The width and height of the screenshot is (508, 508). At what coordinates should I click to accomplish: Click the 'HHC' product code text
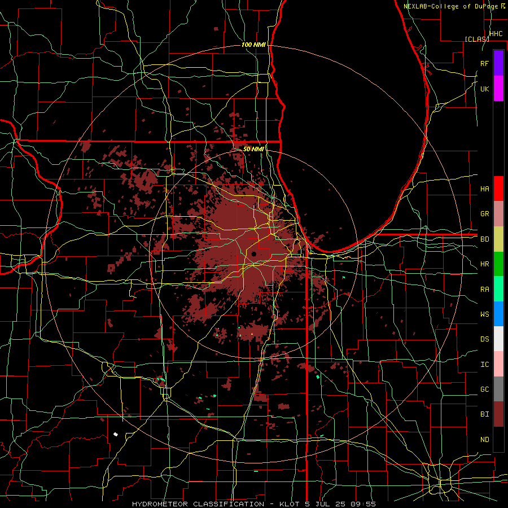tap(496, 34)
